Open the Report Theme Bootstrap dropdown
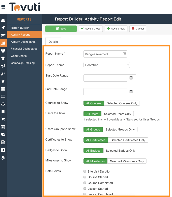The image size is (172, 197). coord(107,65)
